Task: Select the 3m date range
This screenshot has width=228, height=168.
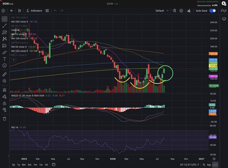Action: [30, 165]
